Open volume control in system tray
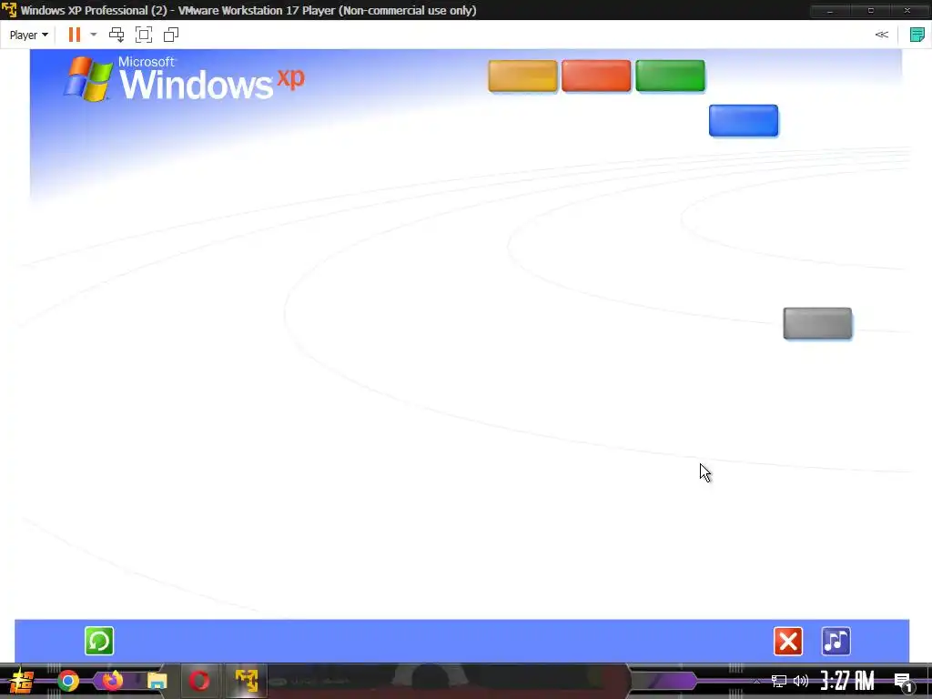Viewport: 932px width, 699px height. (801, 681)
